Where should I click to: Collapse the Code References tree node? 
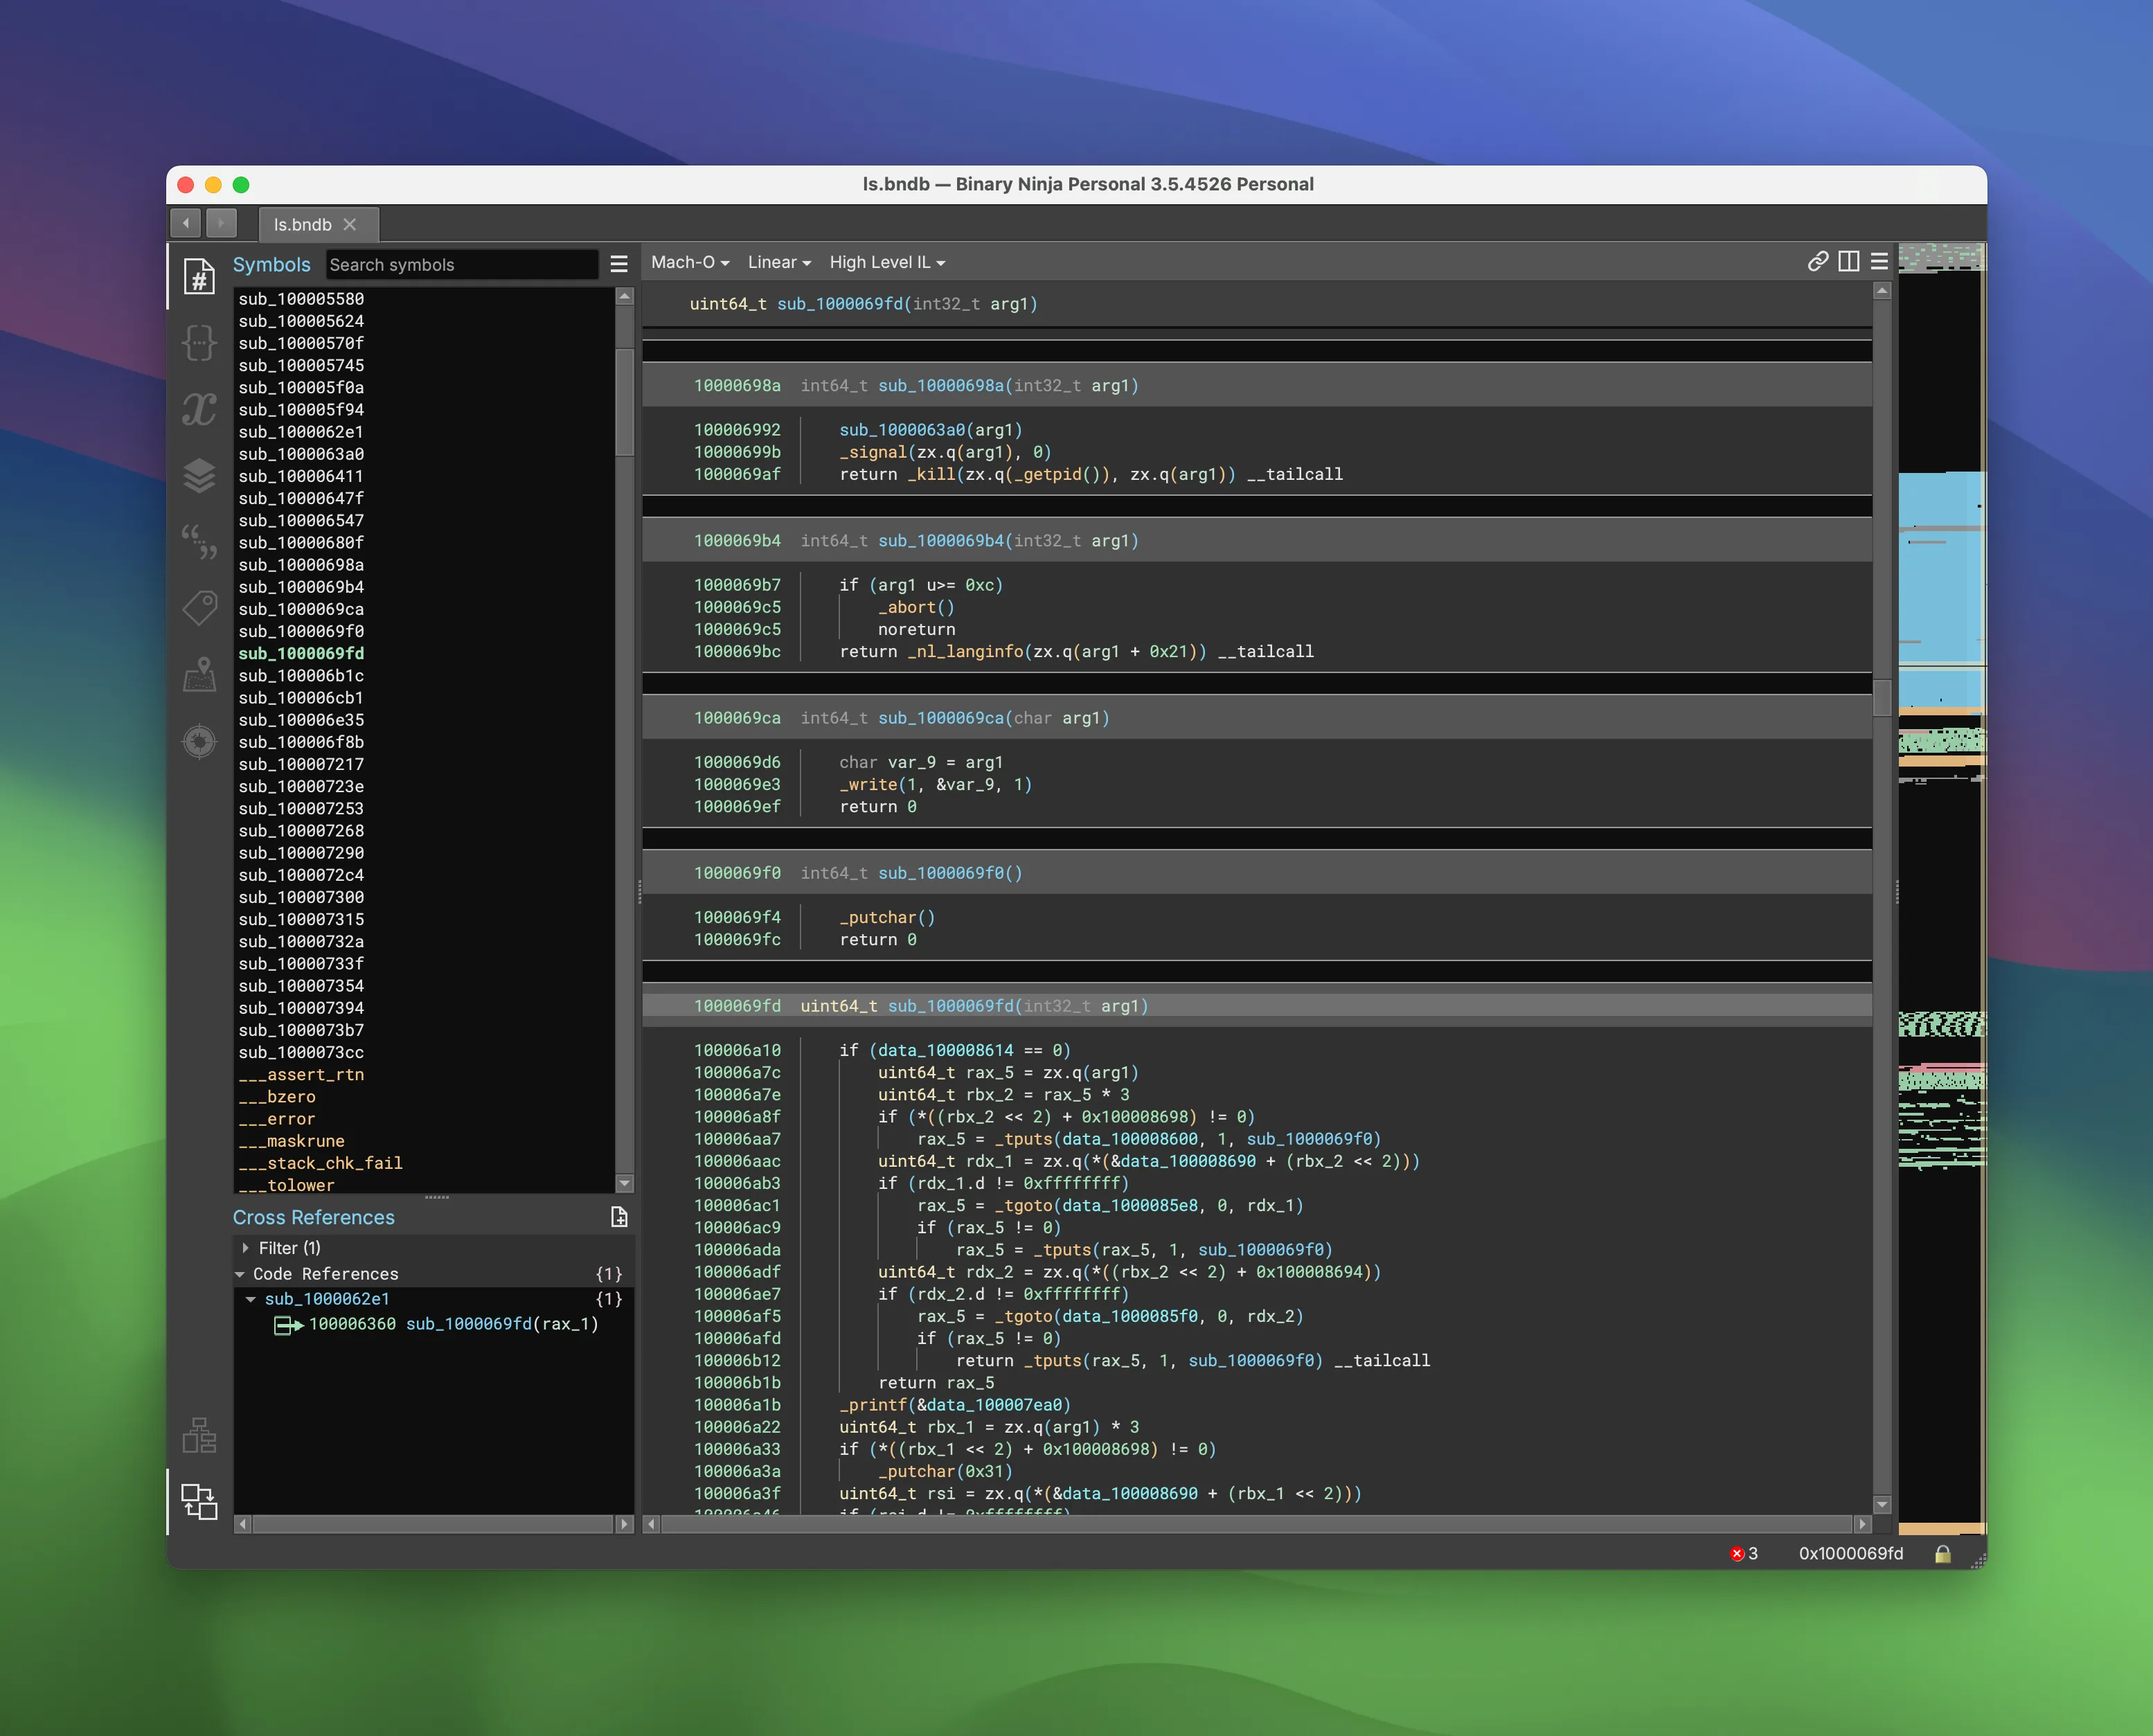click(240, 1274)
